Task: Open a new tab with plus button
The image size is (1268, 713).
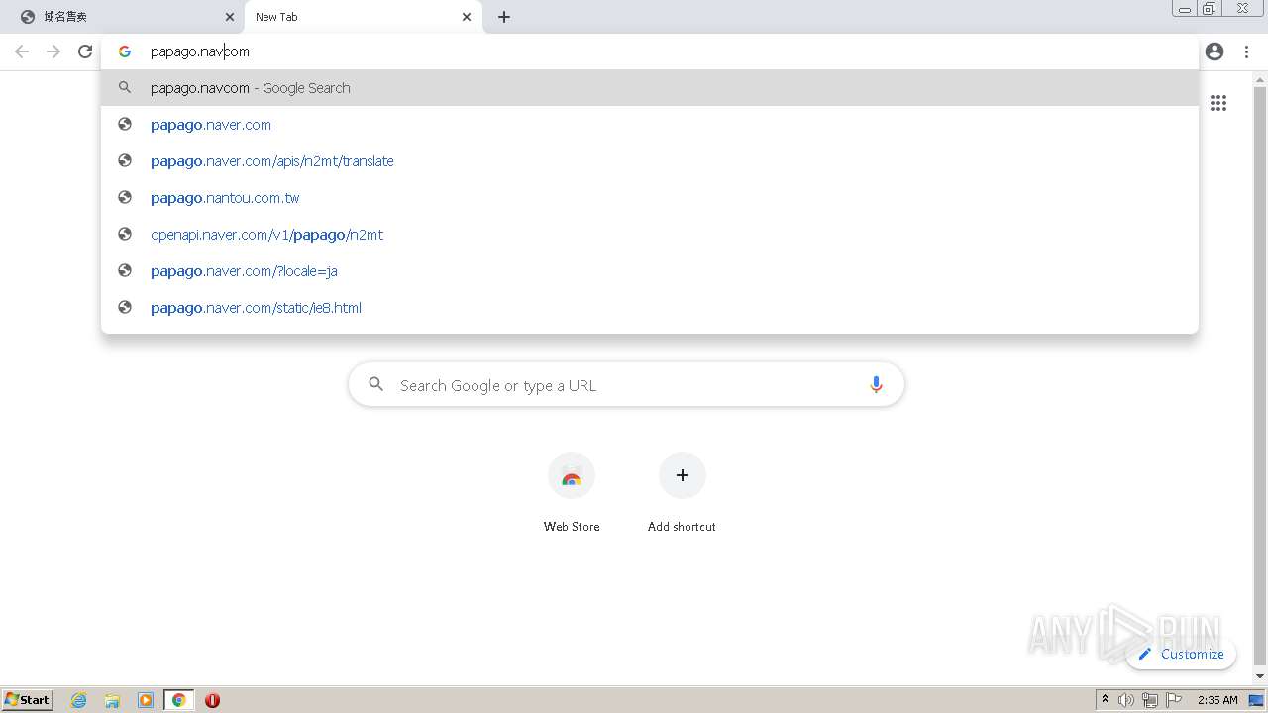Action: point(504,17)
